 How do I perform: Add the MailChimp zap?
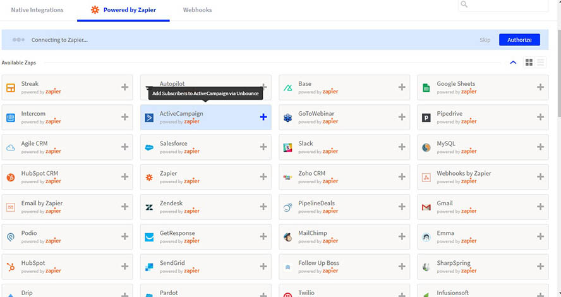(402, 236)
